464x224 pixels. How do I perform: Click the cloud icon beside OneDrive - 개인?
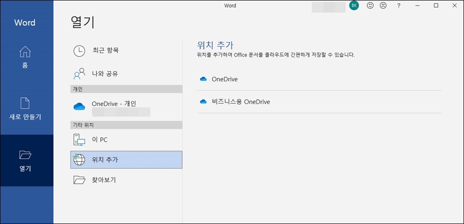tap(79, 106)
